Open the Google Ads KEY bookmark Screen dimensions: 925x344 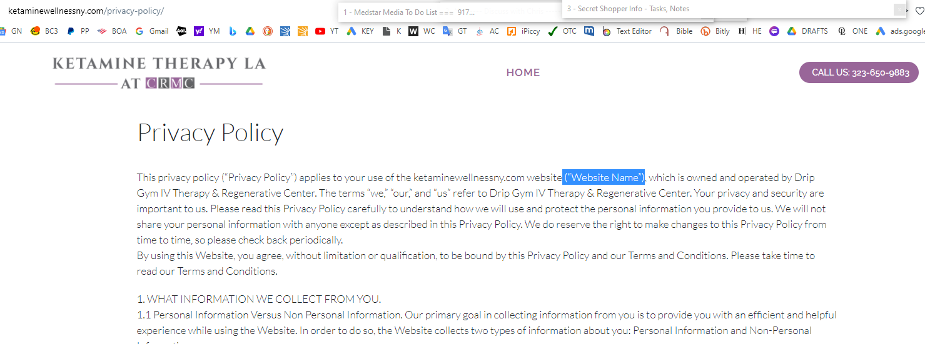pos(360,31)
